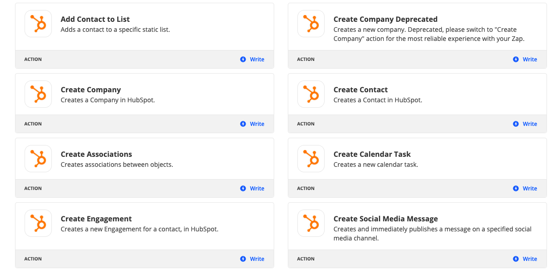
Task: Open the Create Engagement title
Action: tap(96, 219)
